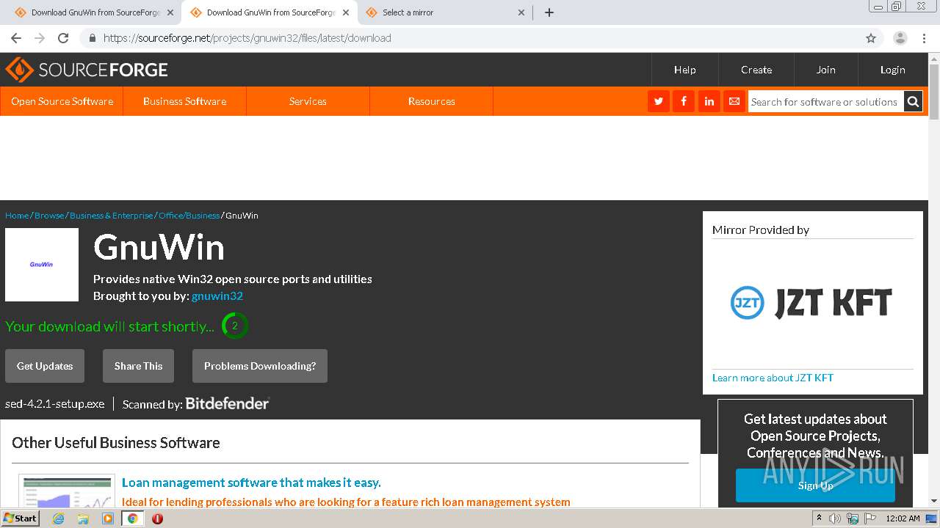Click the Sign Up button
This screenshot has width=940, height=528.
tap(815, 485)
